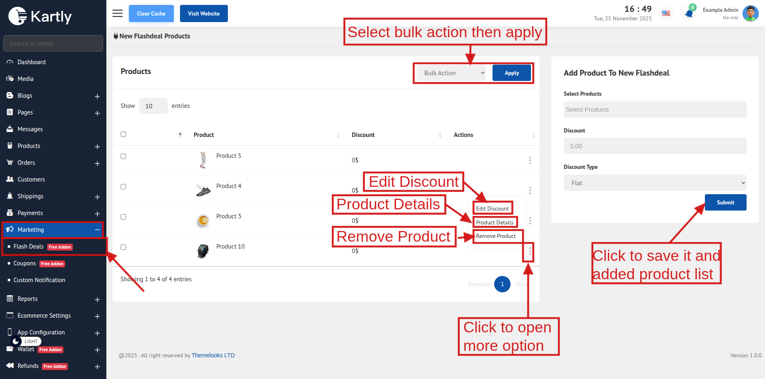The width and height of the screenshot is (765, 379).
Task: Click the Discount amount field
Action: [655, 146]
